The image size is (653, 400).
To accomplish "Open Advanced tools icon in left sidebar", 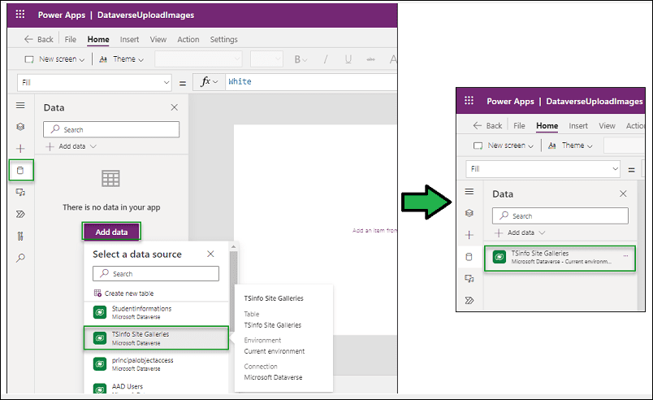I will point(20,237).
